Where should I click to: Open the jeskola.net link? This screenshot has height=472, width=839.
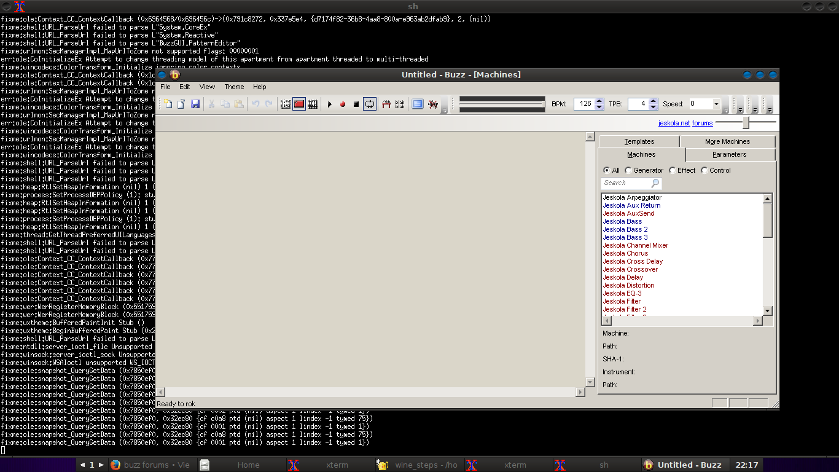click(x=674, y=123)
